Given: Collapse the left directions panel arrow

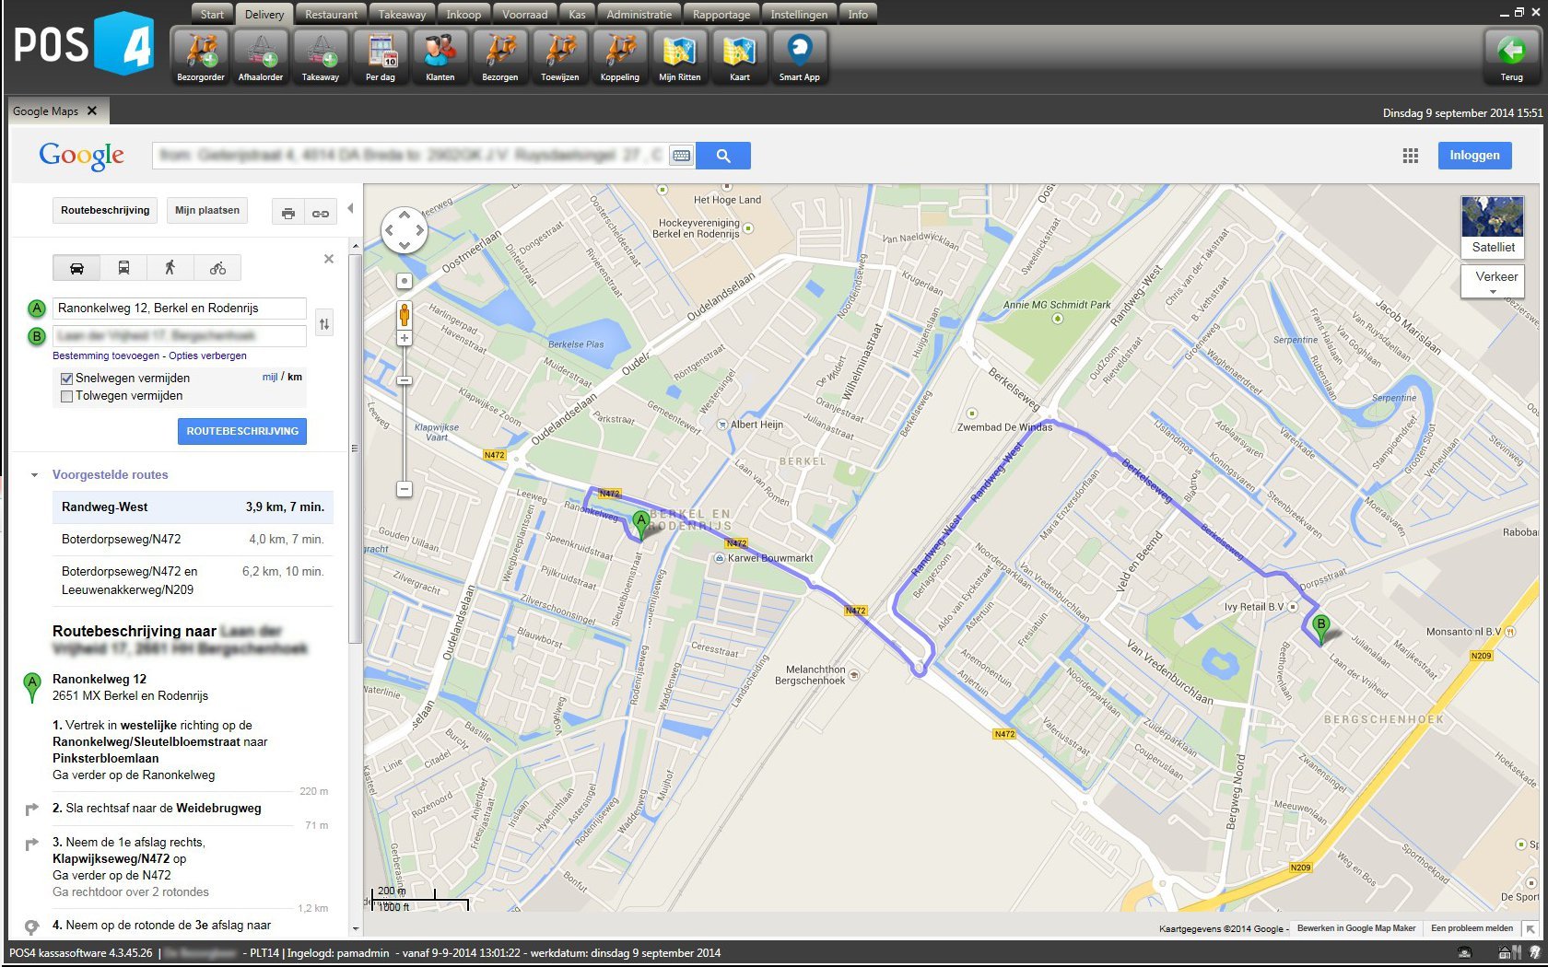Looking at the screenshot, I should 350,209.
